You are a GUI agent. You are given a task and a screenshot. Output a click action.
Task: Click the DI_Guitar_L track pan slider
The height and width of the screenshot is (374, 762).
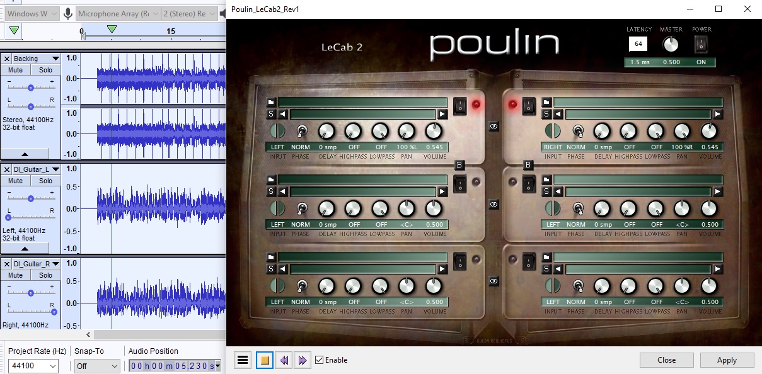click(30, 217)
